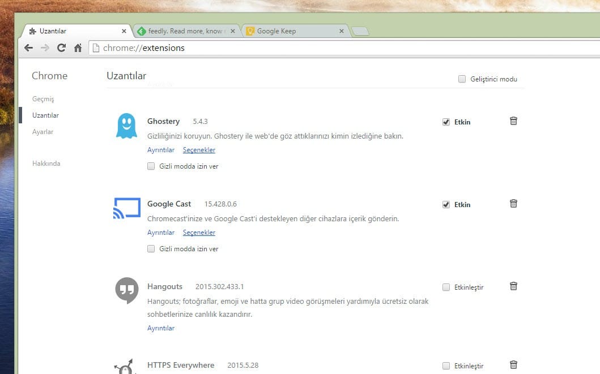
Task: Click the trash icon for HTTPS Everywhere
Action: [x=513, y=365]
